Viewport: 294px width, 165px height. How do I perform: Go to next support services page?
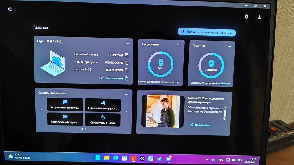point(126,112)
